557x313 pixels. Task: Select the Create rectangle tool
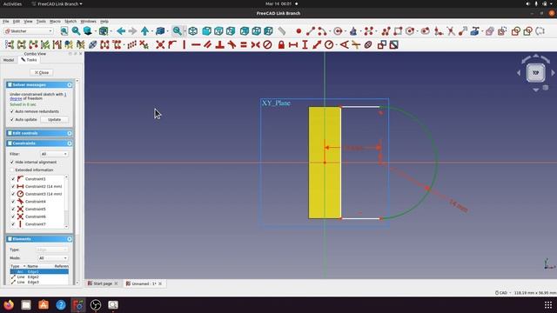pyautogui.click(x=398, y=31)
